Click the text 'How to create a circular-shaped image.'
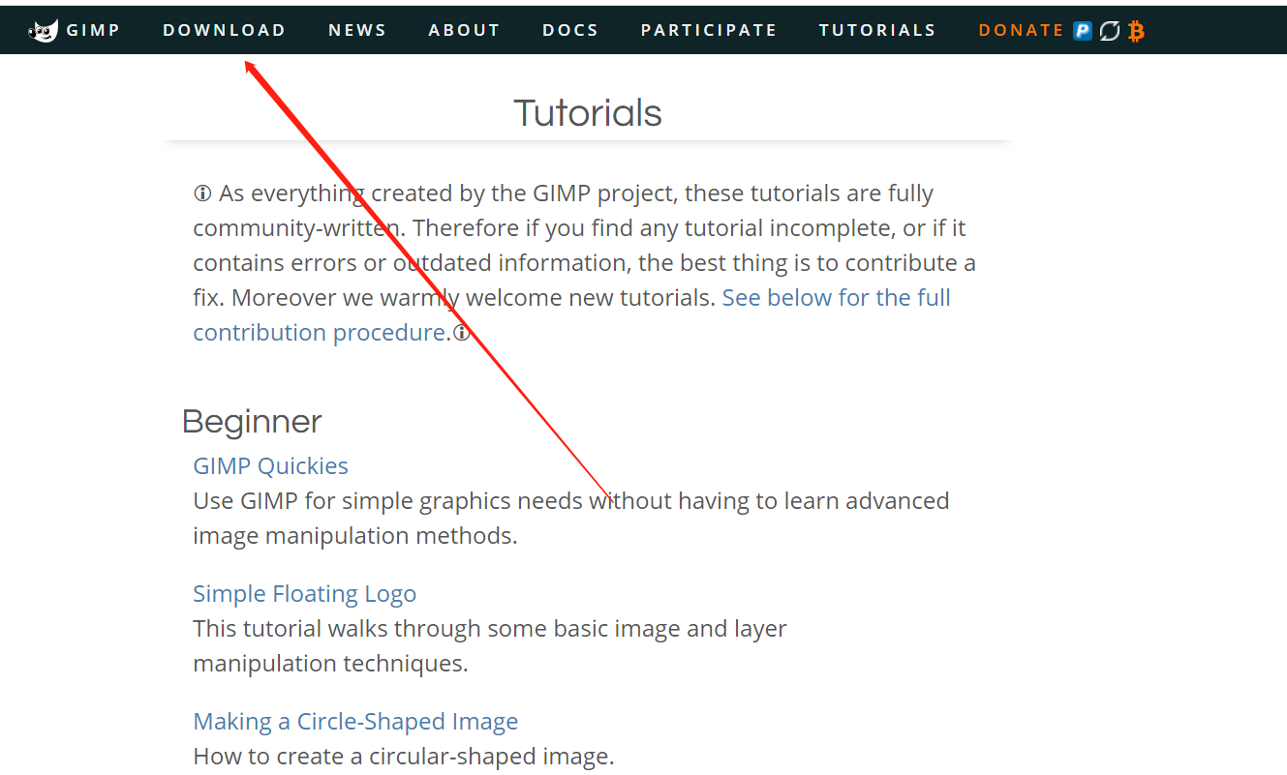The image size is (1287, 775). [404, 756]
